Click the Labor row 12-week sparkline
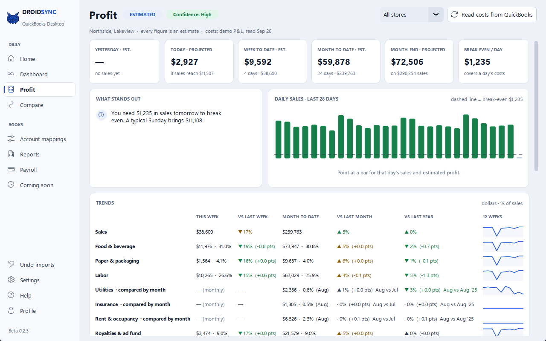This screenshot has width=546, height=341. click(x=503, y=275)
